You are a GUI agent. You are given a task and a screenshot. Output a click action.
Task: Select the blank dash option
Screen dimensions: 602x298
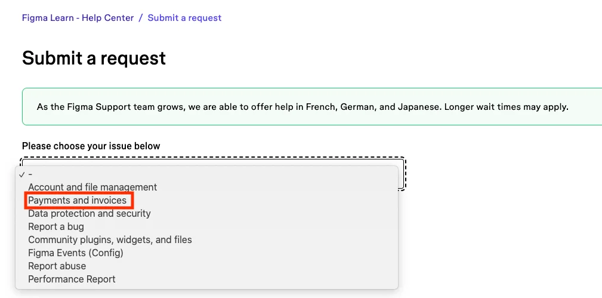(30, 174)
